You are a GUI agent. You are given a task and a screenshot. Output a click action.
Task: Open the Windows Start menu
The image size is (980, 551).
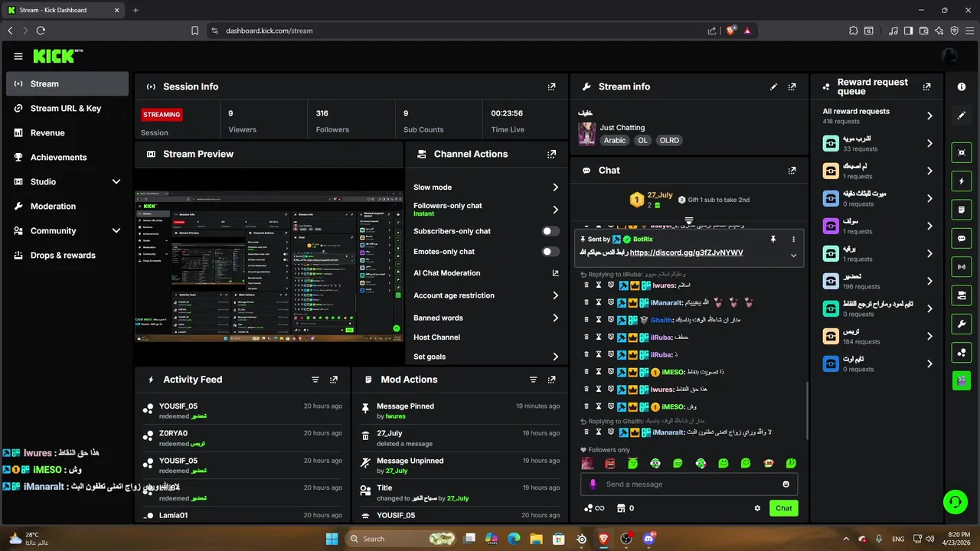[x=332, y=539]
